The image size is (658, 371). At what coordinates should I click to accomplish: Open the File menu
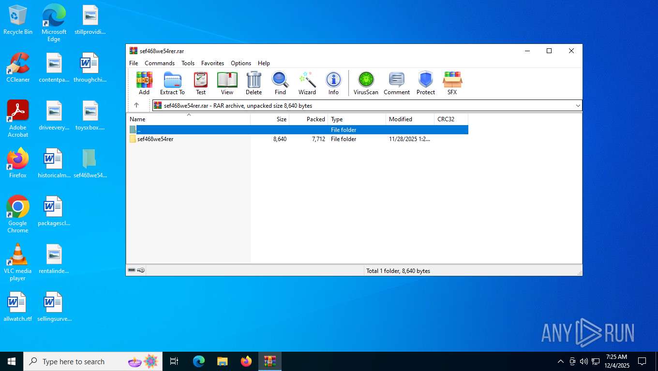pyautogui.click(x=134, y=63)
